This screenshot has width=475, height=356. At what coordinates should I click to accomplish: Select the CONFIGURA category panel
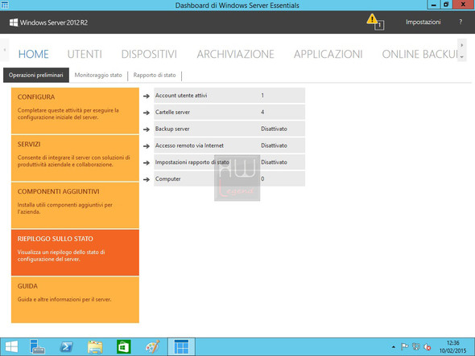click(x=75, y=111)
